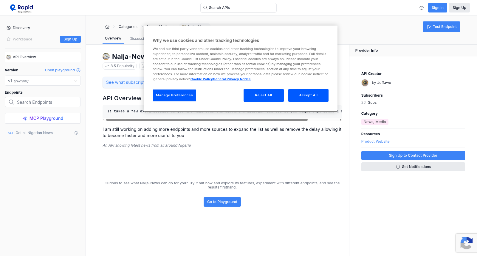Click the home breadcrumb icon

107,27
